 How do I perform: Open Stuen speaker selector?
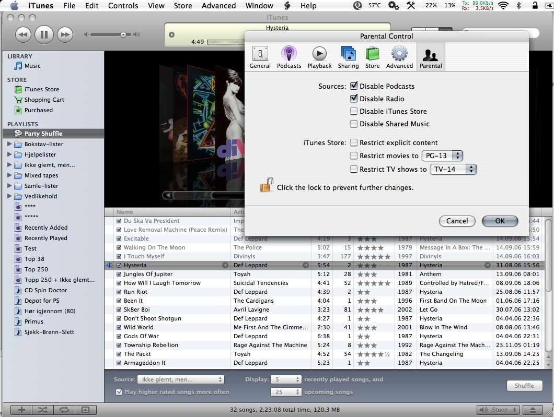pos(498,410)
